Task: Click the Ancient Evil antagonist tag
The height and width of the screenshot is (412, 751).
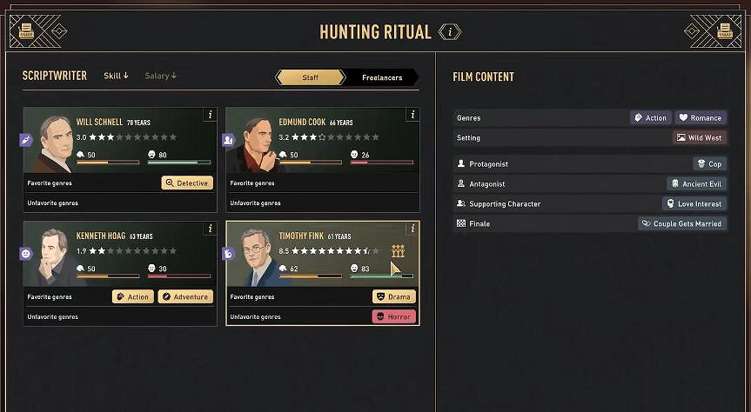Action: pyautogui.click(x=696, y=183)
